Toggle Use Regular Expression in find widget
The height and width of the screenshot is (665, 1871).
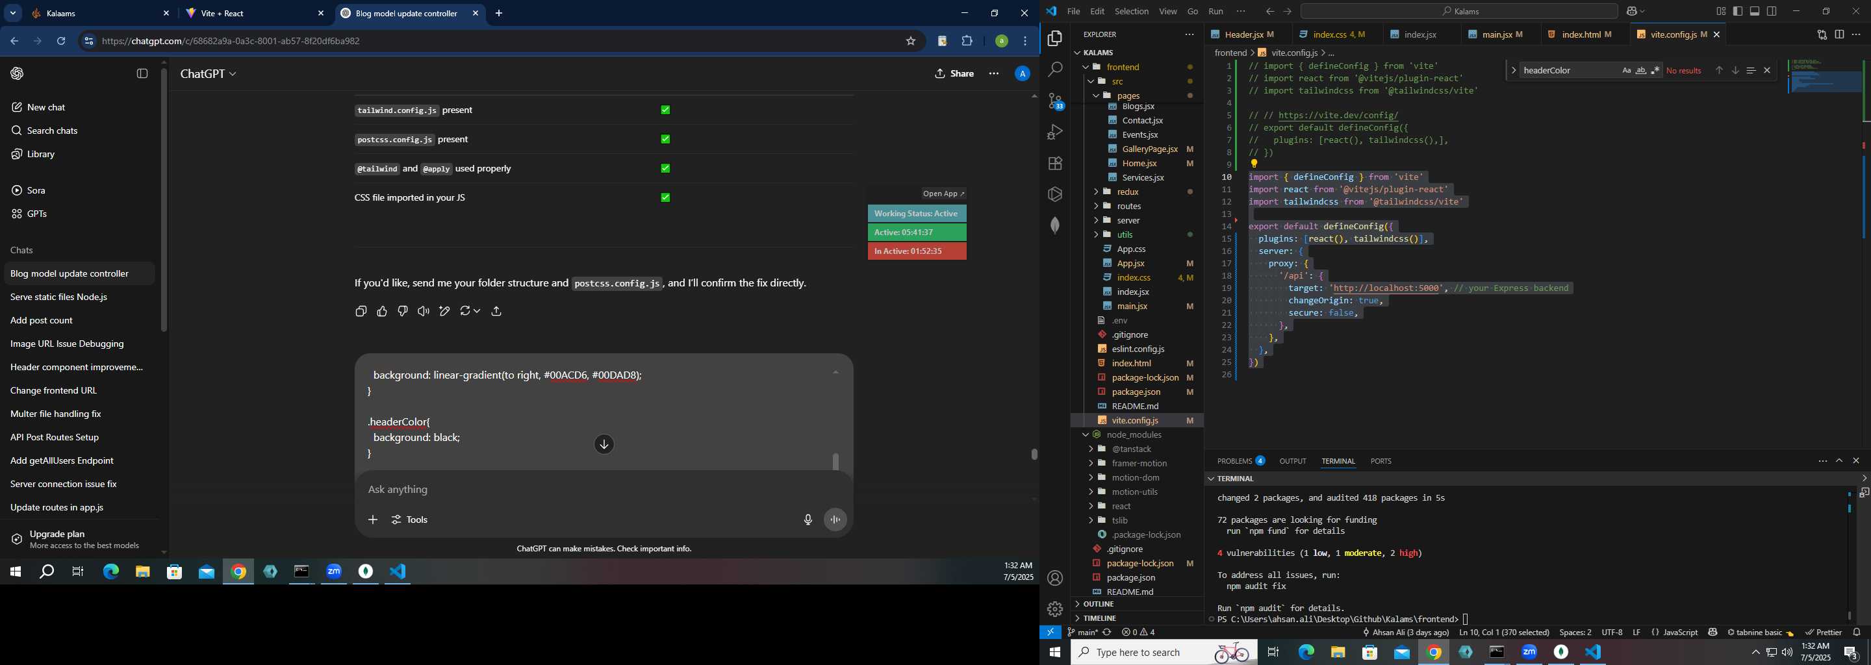tap(1655, 70)
